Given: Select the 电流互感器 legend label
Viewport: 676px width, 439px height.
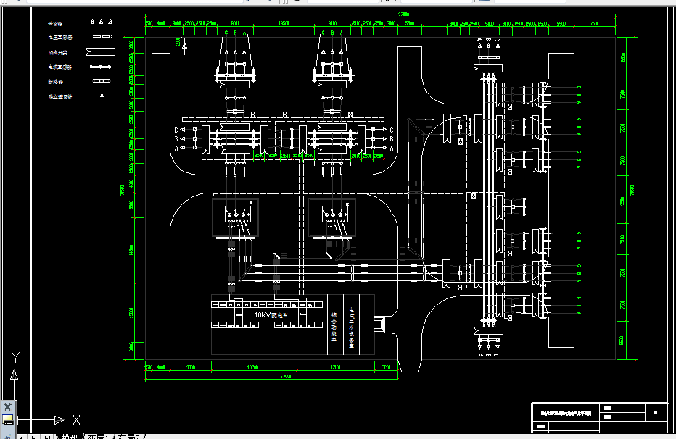Looking at the screenshot, I should [x=60, y=67].
